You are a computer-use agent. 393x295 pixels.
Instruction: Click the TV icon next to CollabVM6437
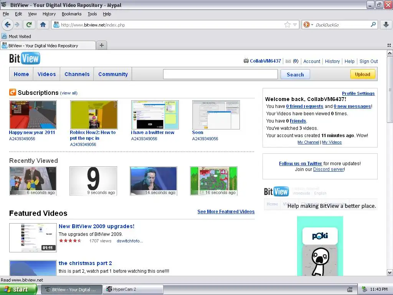click(246, 61)
